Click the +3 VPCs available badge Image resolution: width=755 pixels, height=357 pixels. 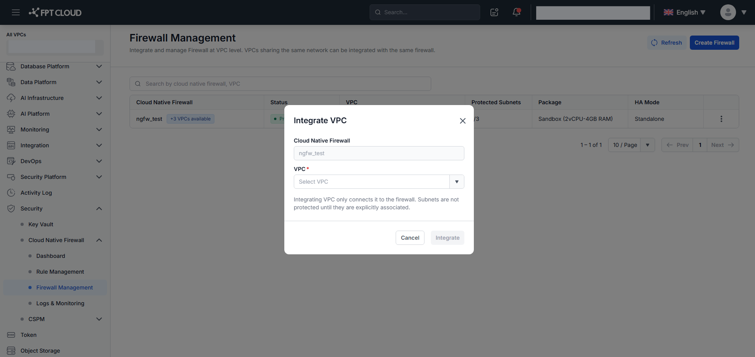(190, 119)
